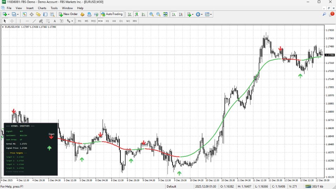Open the View menu
Viewport: 336px width, 189px height.
[x=19, y=8]
